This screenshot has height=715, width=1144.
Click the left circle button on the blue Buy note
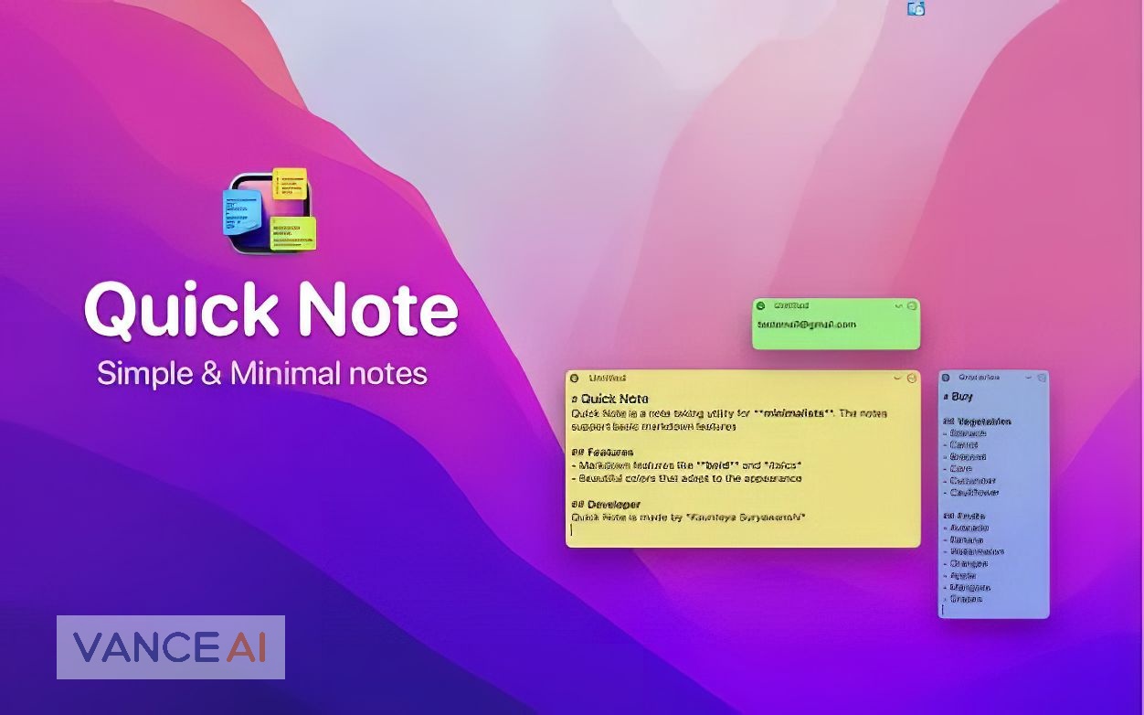pos(946,377)
